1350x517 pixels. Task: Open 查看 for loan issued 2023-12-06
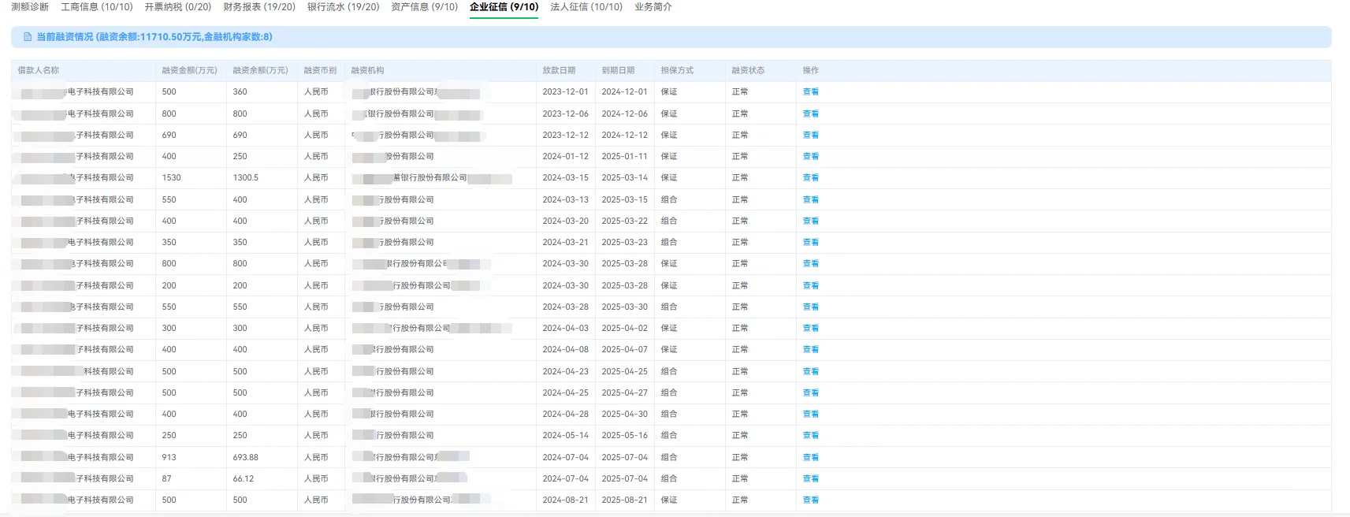point(811,113)
